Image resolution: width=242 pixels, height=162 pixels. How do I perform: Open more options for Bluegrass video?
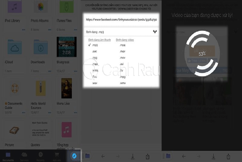pos(75,71)
